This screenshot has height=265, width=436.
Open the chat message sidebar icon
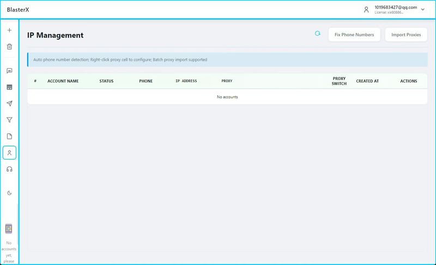9,71
